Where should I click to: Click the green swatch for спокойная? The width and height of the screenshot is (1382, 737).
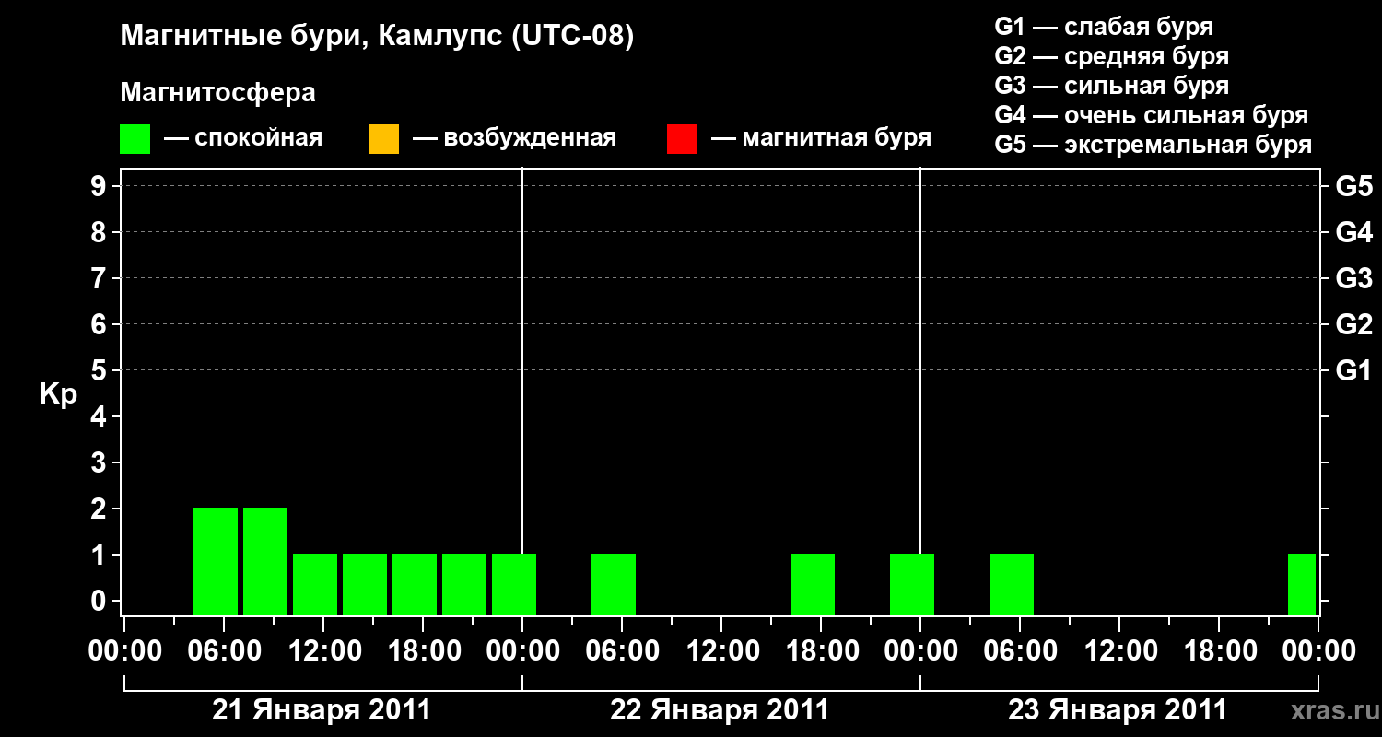click(x=135, y=139)
